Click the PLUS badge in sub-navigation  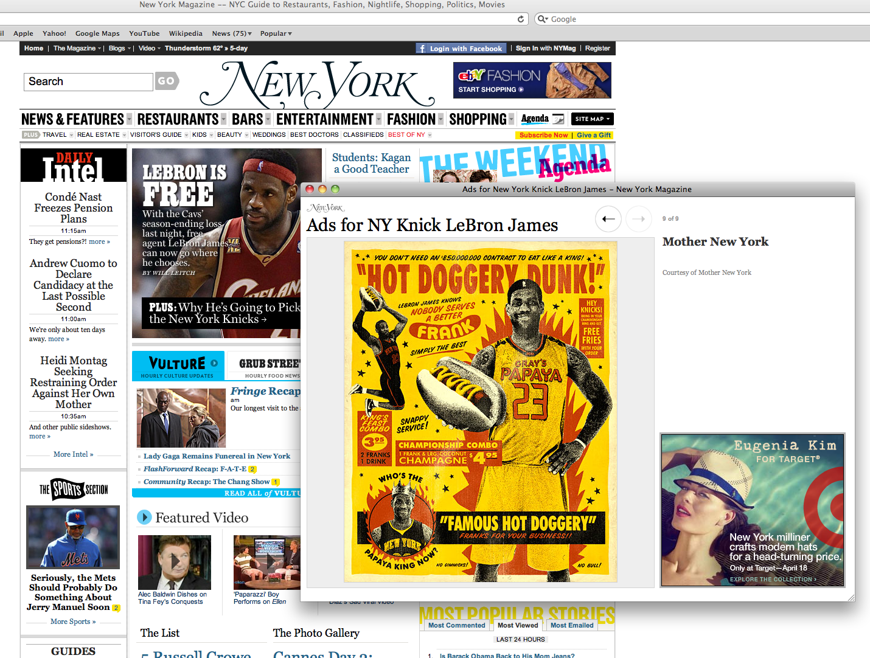31,135
